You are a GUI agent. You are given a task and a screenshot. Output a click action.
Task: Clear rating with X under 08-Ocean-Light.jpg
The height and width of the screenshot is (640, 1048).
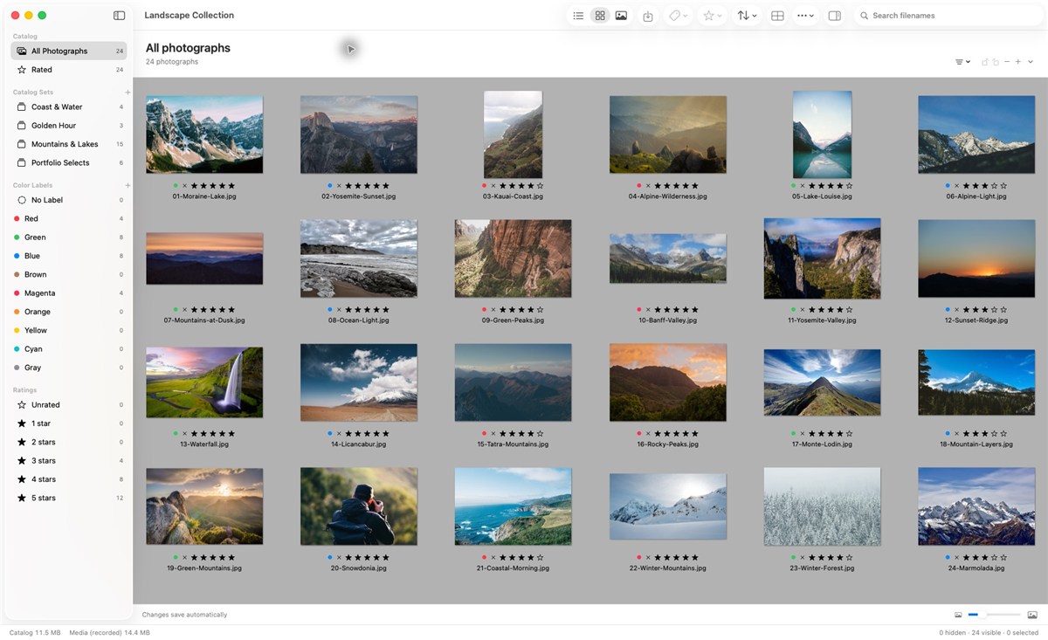point(339,310)
